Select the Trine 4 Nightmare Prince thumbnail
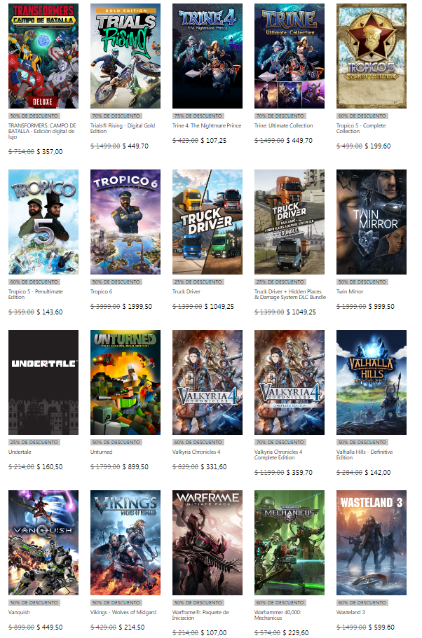Screen dimensions: 422x638 point(207,56)
